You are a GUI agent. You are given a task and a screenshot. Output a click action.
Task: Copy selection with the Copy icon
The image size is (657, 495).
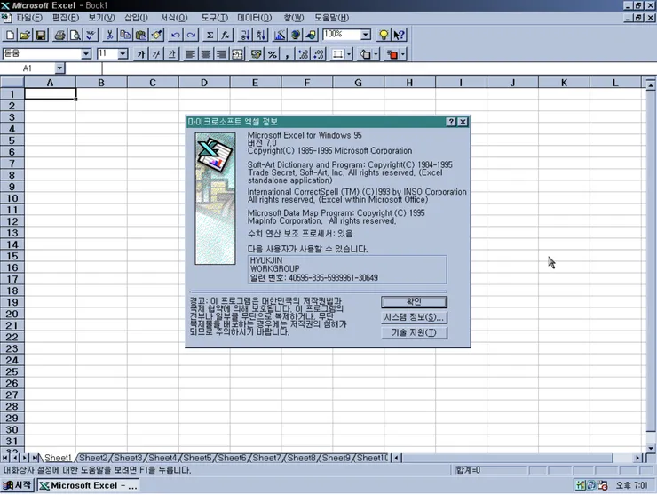click(x=125, y=35)
